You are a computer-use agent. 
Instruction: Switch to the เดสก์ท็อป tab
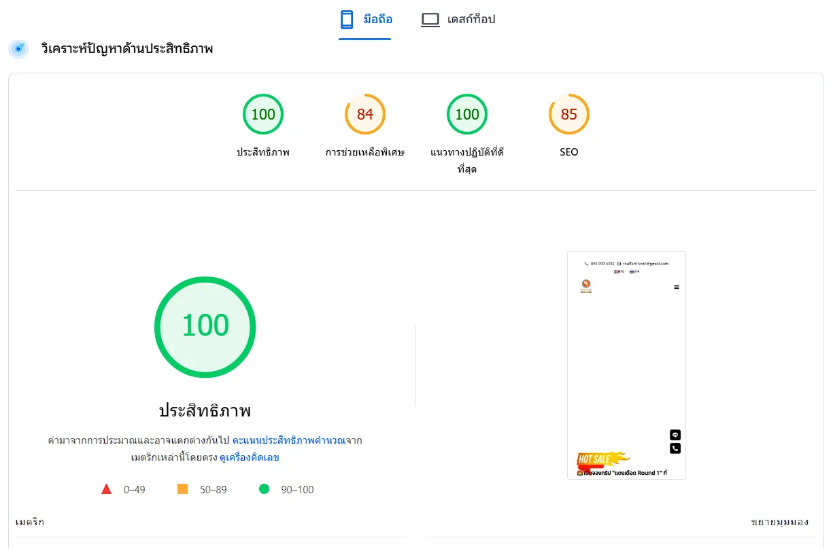[x=471, y=20]
